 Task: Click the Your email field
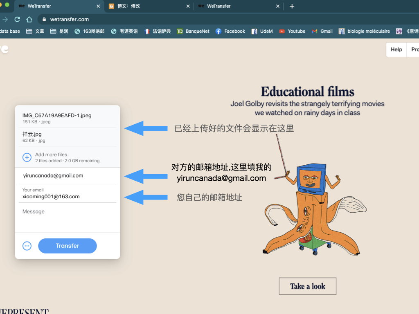click(x=68, y=194)
